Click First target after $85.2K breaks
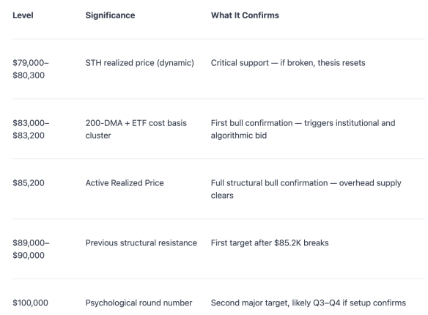Screen dimensions: 428x315 (270, 243)
